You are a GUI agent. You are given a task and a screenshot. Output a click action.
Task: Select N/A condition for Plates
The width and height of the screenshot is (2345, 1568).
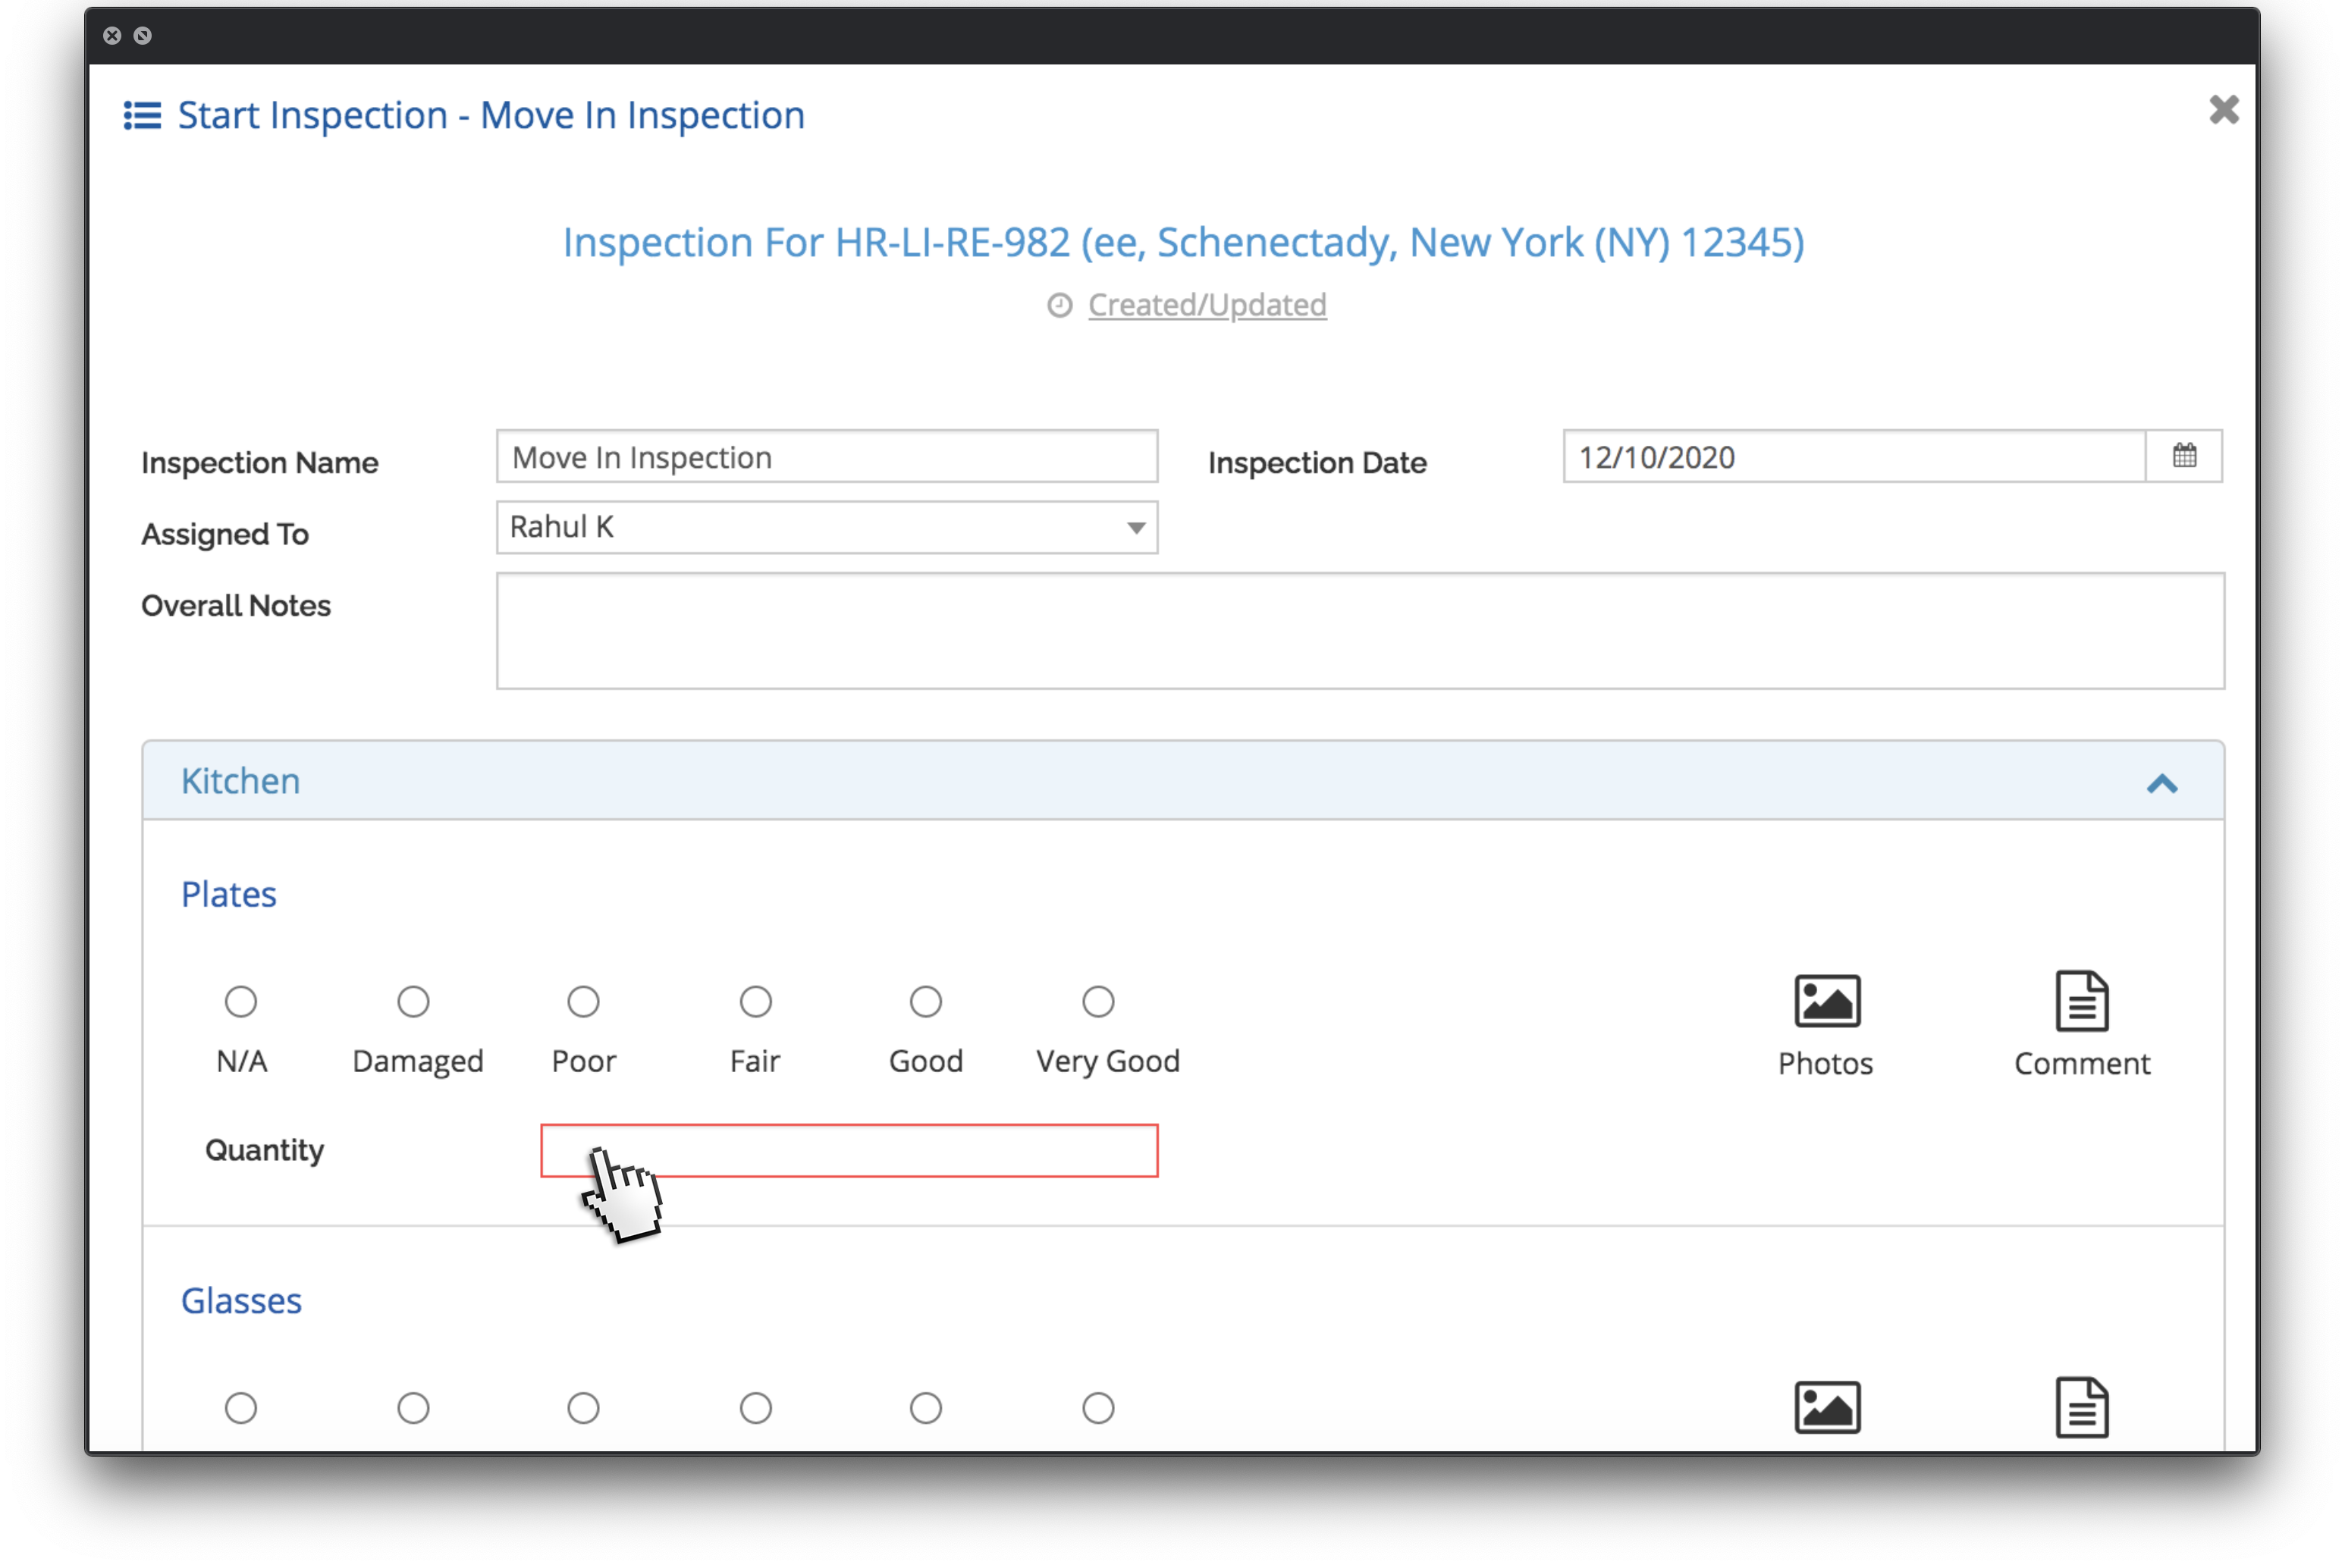click(x=241, y=1001)
